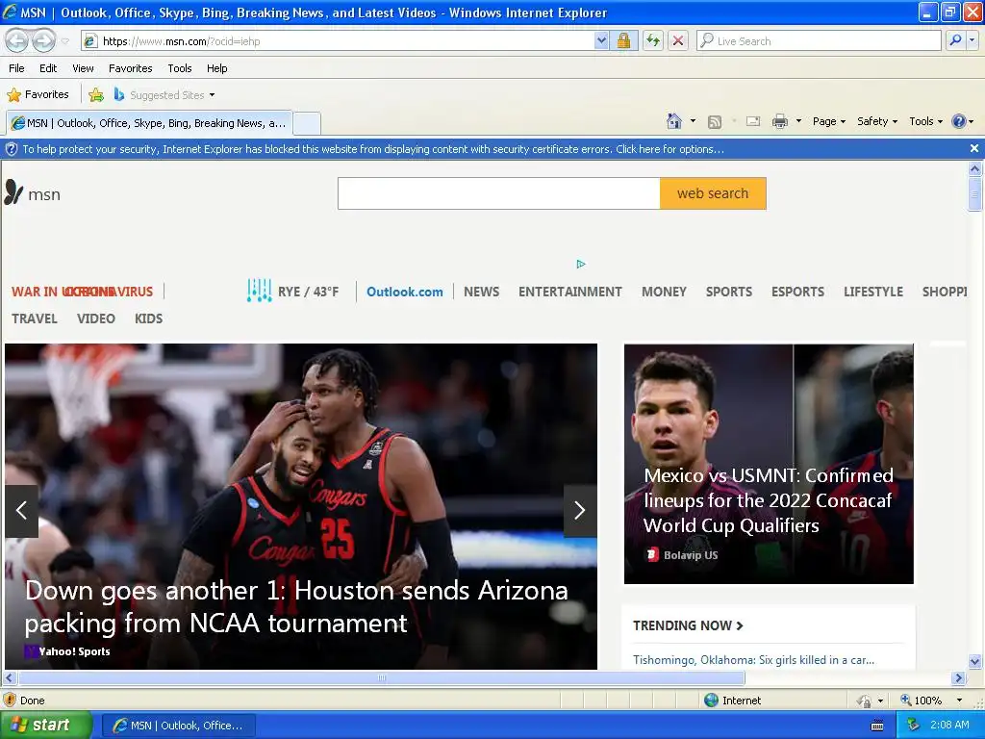Viewport: 985px width, 739px height.
Task: Open the Favorites center star button
Action: [38, 95]
